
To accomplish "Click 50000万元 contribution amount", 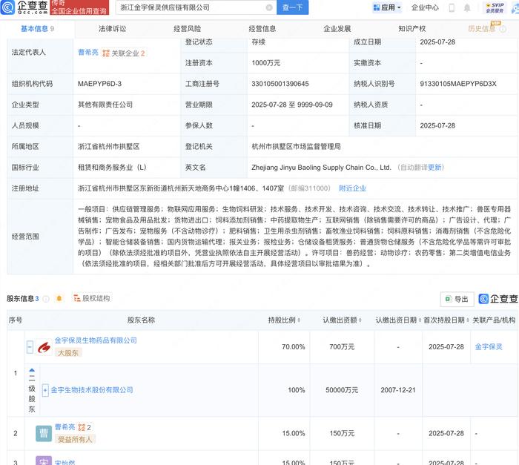I will coord(342,390).
